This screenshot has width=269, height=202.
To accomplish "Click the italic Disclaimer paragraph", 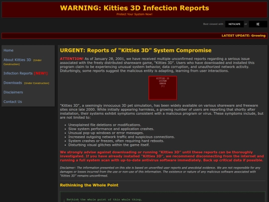I will 160,172.
